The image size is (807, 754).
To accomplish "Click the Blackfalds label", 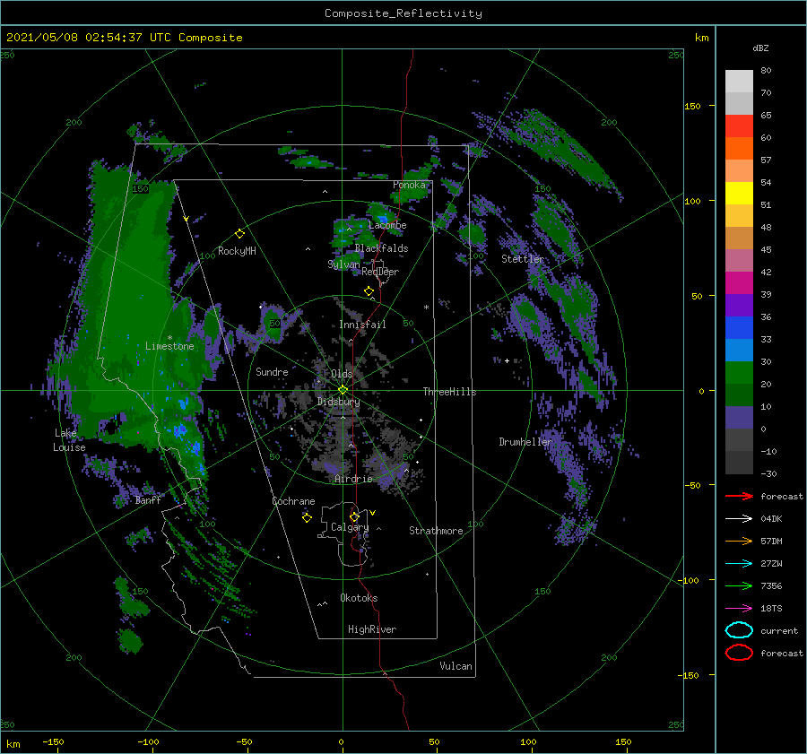I will tap(381, 248).
